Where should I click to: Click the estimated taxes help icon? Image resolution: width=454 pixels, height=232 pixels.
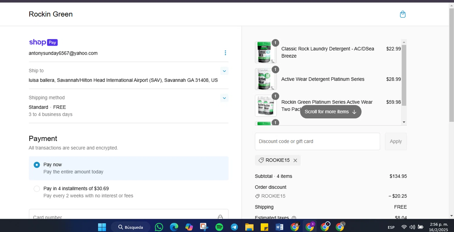click(x=294, y=217)
